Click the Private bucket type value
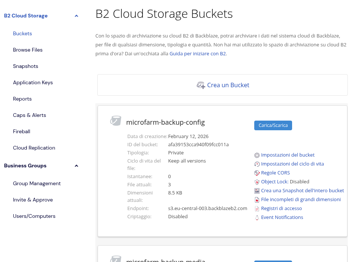 [176, 153]
